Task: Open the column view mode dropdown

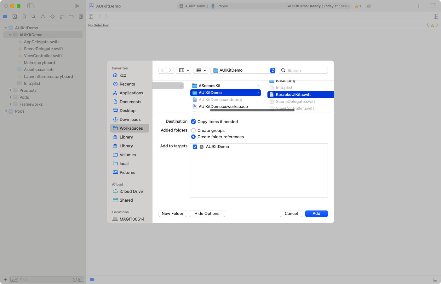Action: [184, 70]
